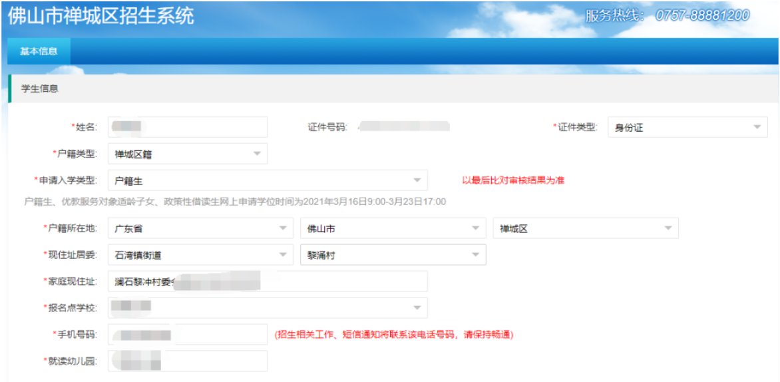
Task: Click into the 家庭现住址 address field
Action: [x=268, y=282]
